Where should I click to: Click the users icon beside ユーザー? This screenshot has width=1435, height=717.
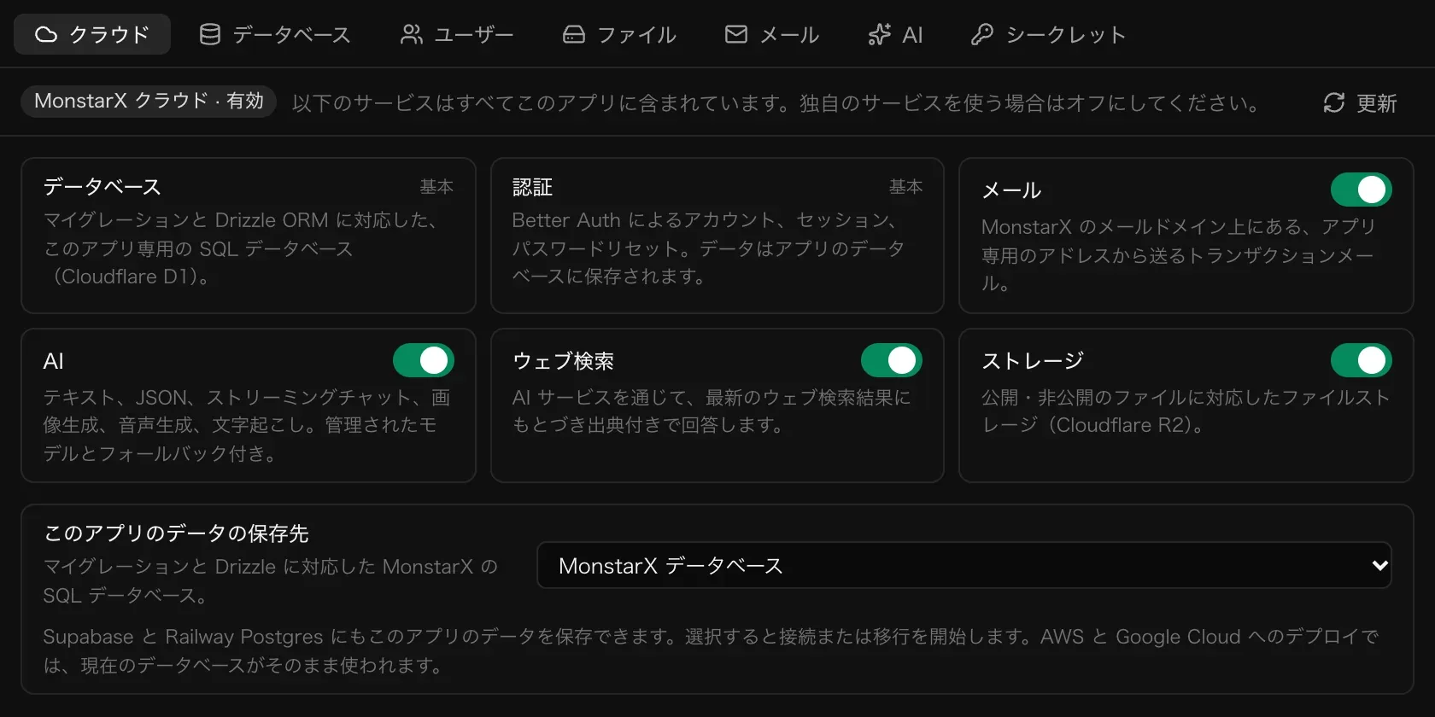(412, 34)
